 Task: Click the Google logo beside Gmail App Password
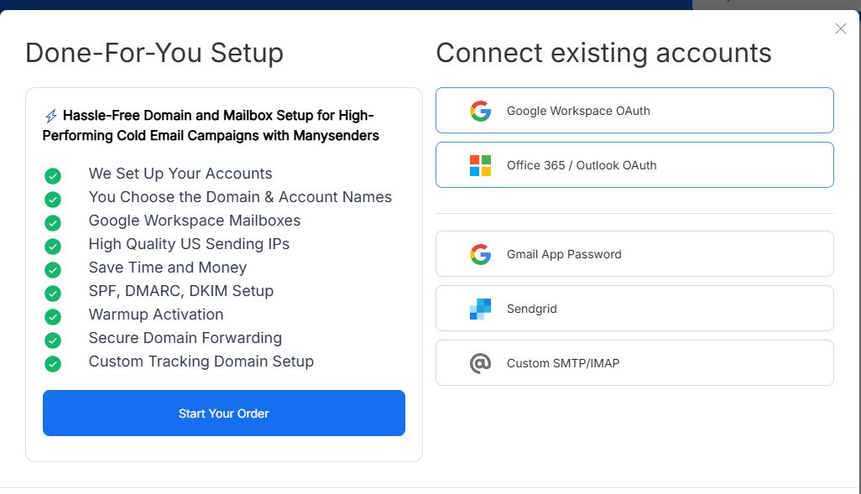pyautogui.click(x=481, y=254)
